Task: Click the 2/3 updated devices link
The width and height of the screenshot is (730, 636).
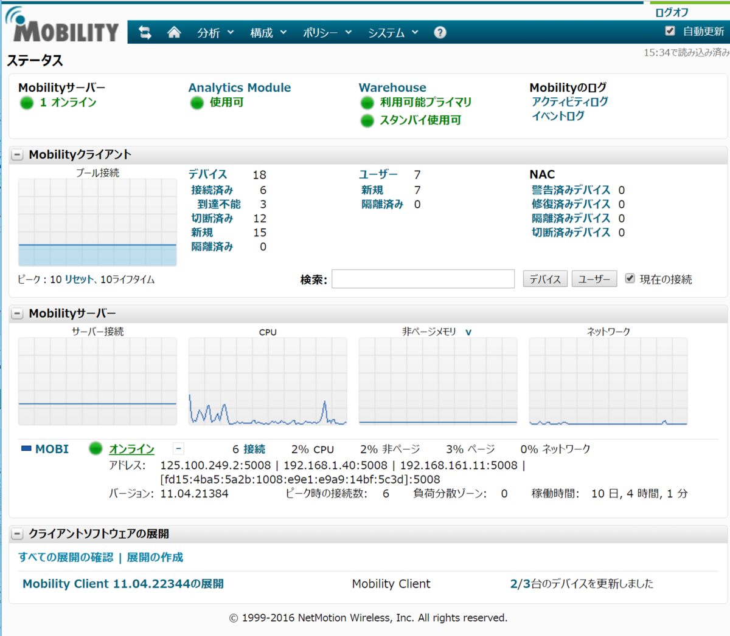Action: 520,584
